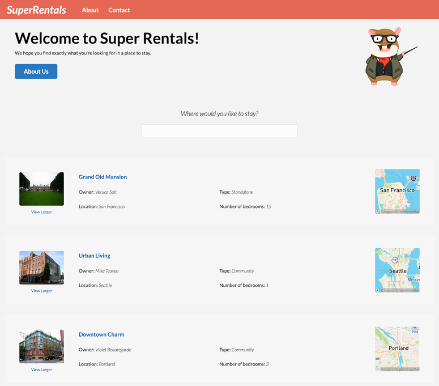Click 'Number of bedrooms: 15' text
The image size is (439, 386).
pos(245,206)
